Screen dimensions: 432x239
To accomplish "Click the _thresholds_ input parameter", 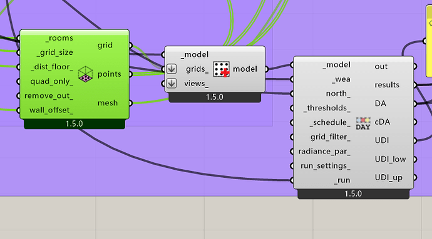I will pos(327,108).
